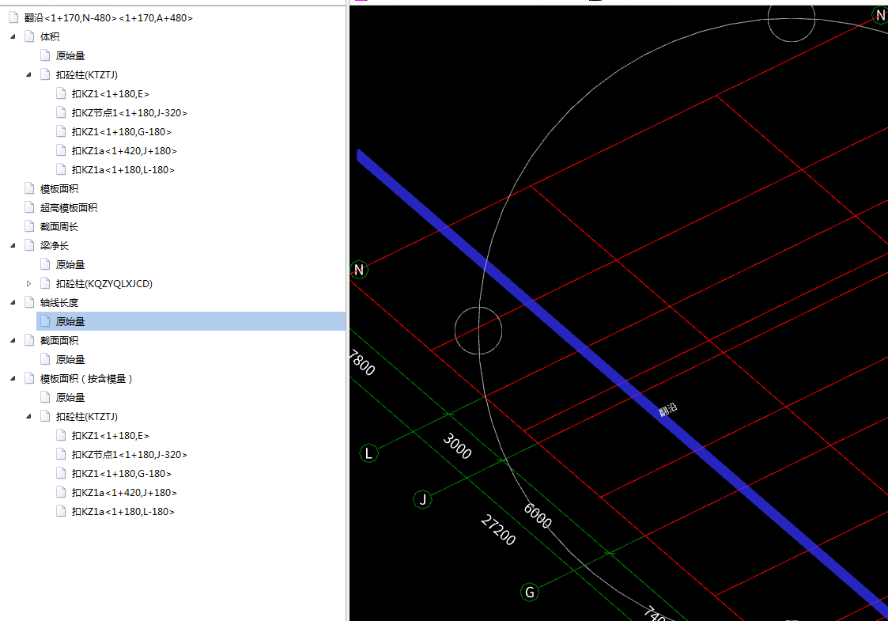Image resolution: width=888 pixels, height=621 pixels.
Task: Collapse the 轴线长度 node arrow
Action: [x=13, y=302]
